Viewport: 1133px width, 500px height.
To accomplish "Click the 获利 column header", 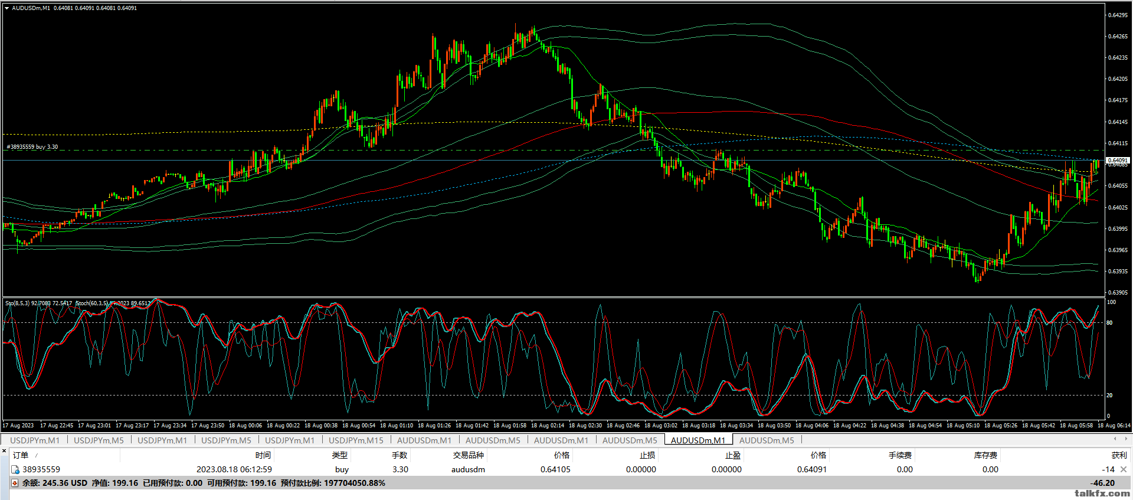I will pos(1119,455).
